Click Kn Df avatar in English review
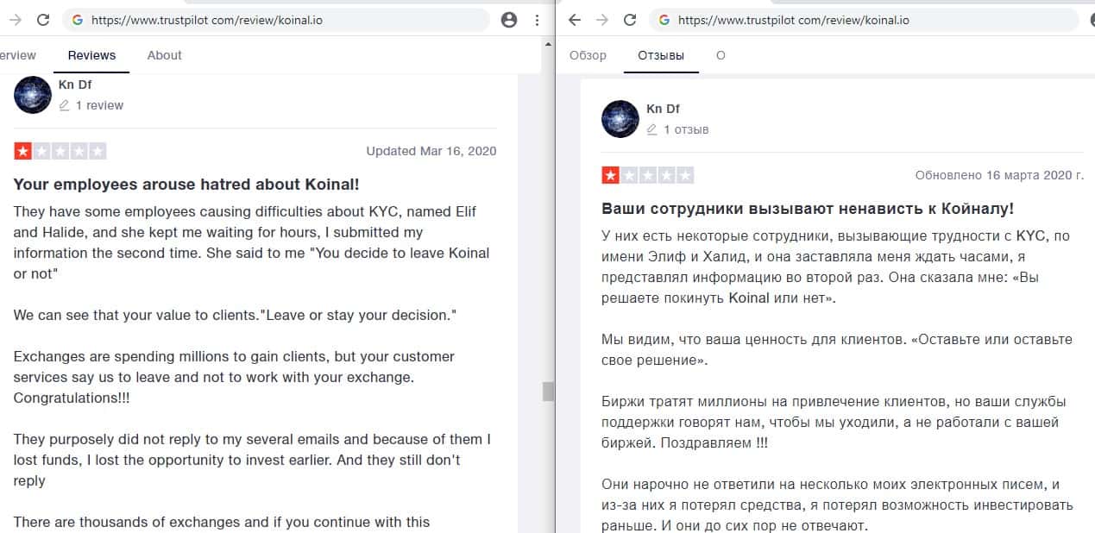 [33, 95]
